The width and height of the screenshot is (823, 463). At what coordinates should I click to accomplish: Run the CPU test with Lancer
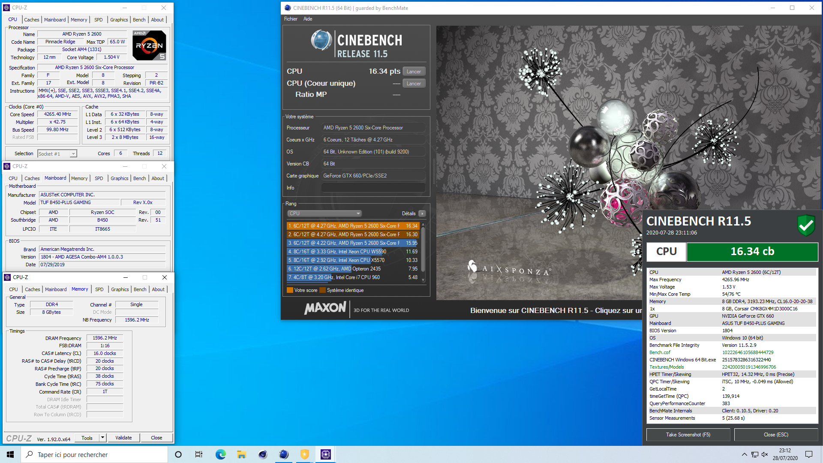coord(414,72)
